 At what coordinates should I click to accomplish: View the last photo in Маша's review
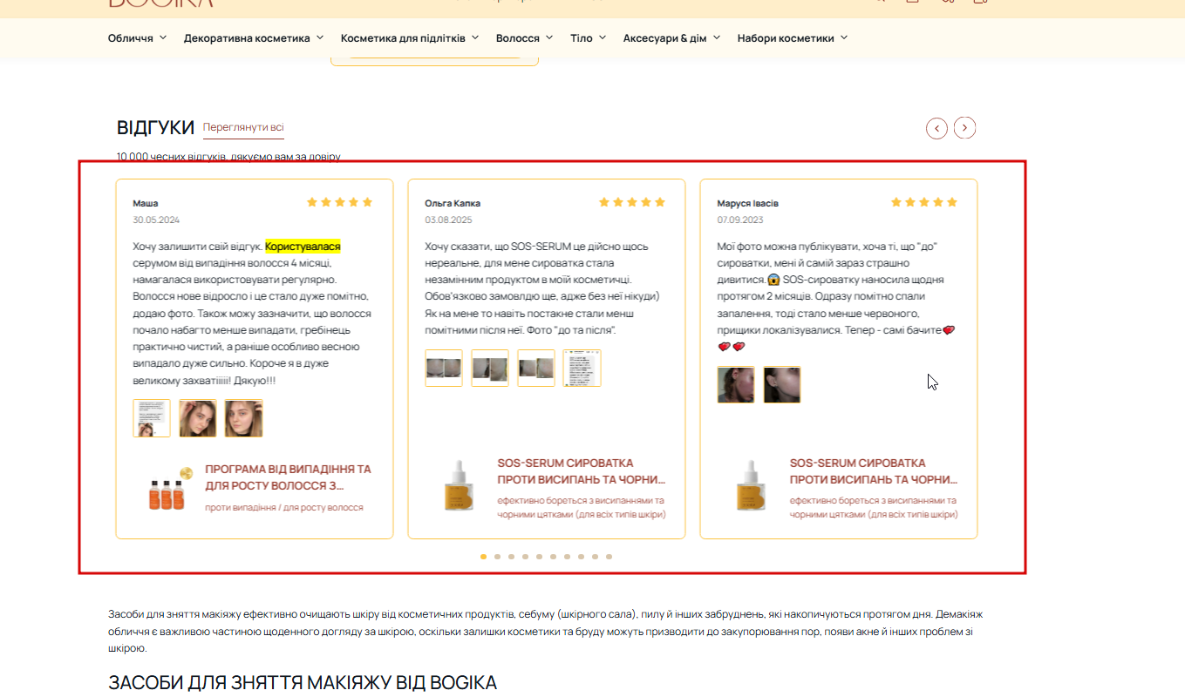(x=243, y=418)
